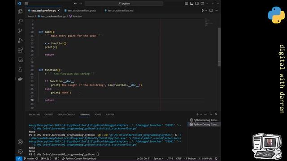This screenshot has width=287, height=161.
Task: Open errors and warnings count indicator
Action: [x=46, y=158]
